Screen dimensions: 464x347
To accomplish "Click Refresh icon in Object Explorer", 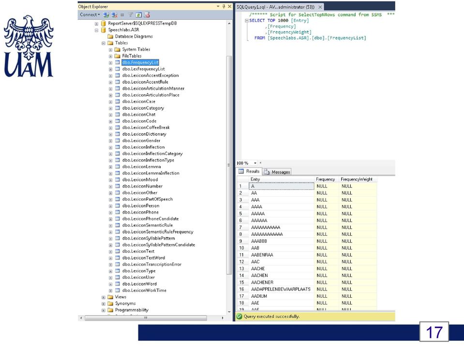I will tap(138, 15).
